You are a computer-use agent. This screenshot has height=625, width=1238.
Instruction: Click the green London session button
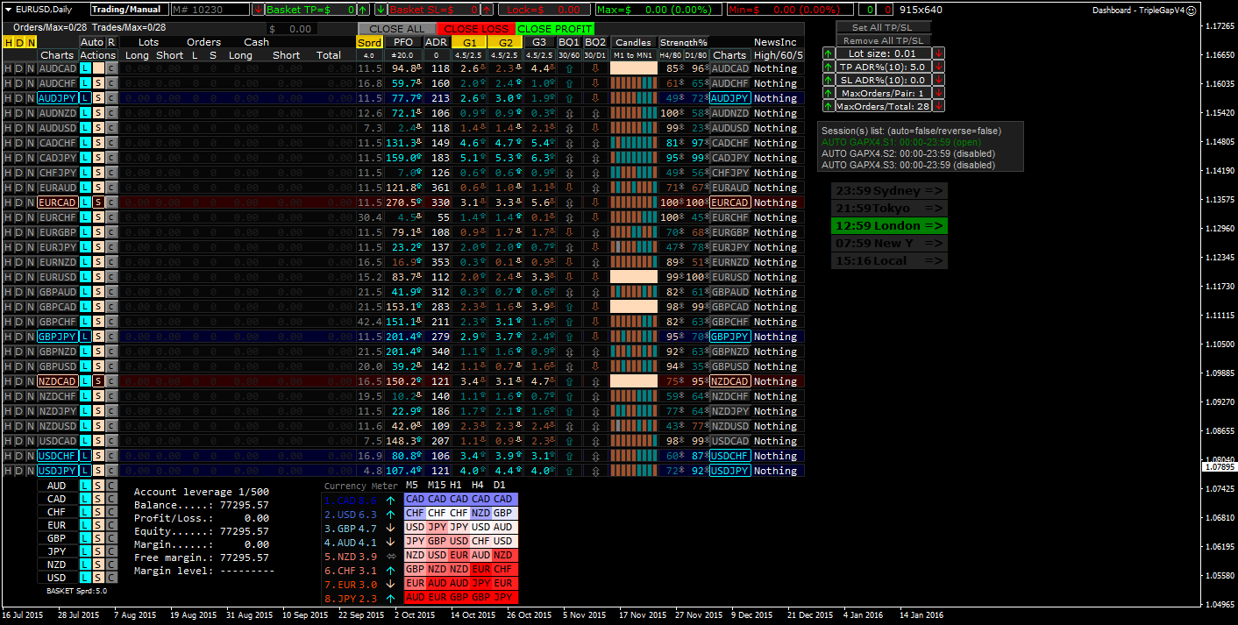pyautogui.click(x=889, y=226)
